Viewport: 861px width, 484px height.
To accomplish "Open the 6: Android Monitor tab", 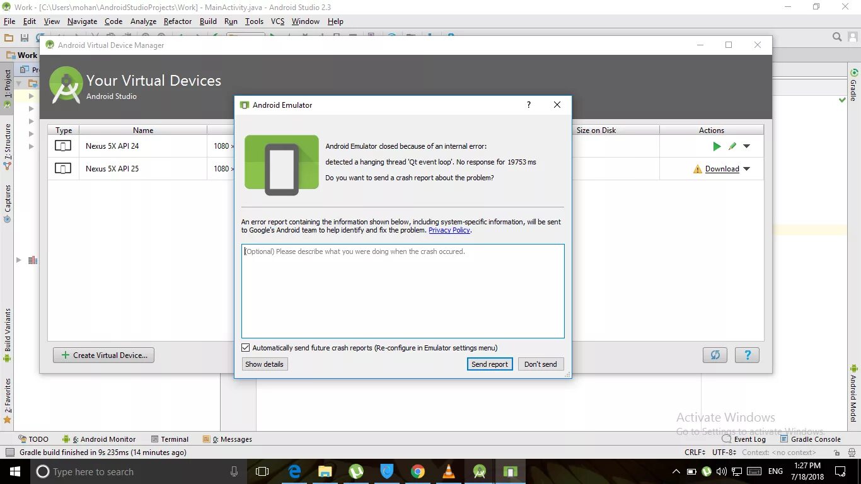I will point(99,439).
